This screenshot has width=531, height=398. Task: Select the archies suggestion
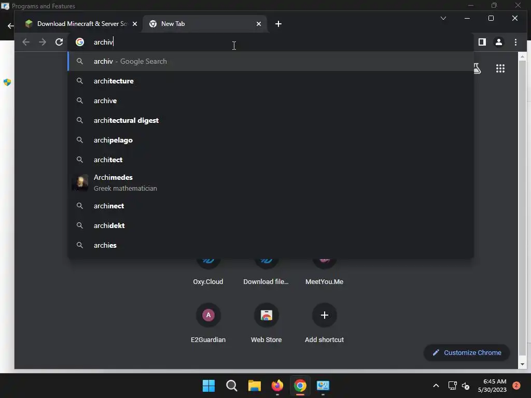coord(271,245)
